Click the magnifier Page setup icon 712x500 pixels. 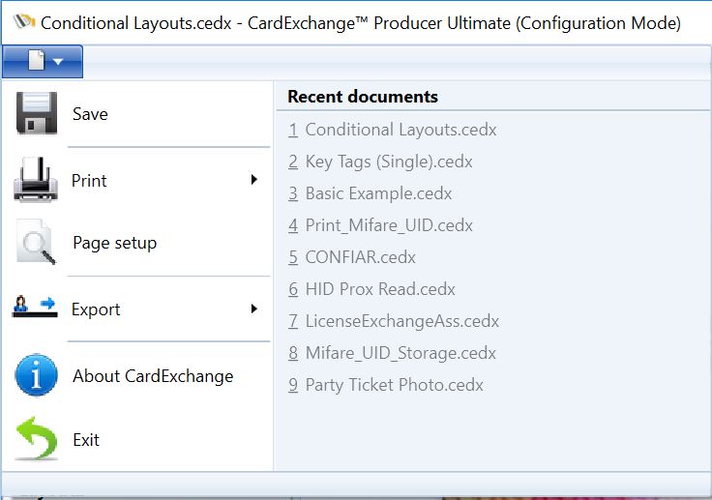pyautogui.click(x=36, y=242)
